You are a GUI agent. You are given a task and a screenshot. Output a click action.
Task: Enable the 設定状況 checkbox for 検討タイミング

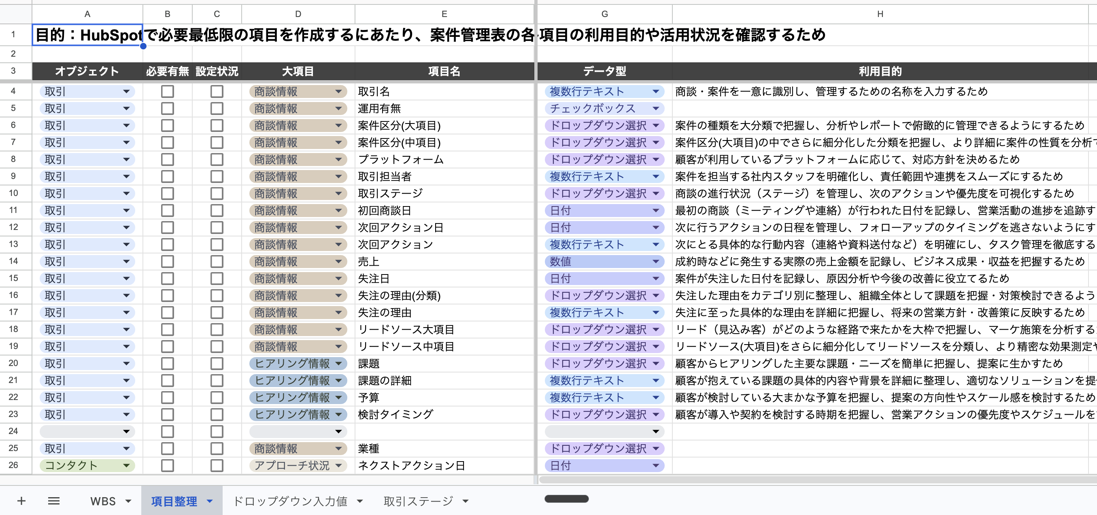coord(217,415)
